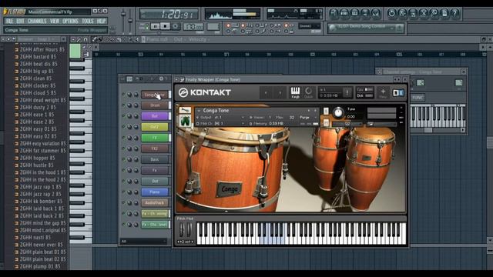Select the Drum channel button
The width and height of the screenshot is (493, 277).
coord(154,105)
